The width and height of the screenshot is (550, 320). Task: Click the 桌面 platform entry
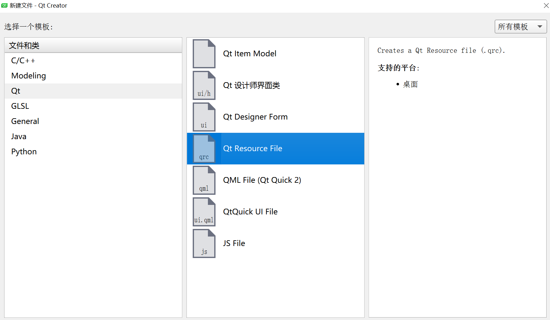click(x=410, y=84)
